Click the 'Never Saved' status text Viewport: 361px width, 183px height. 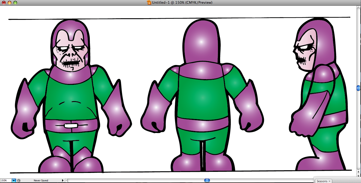point(41,181)
